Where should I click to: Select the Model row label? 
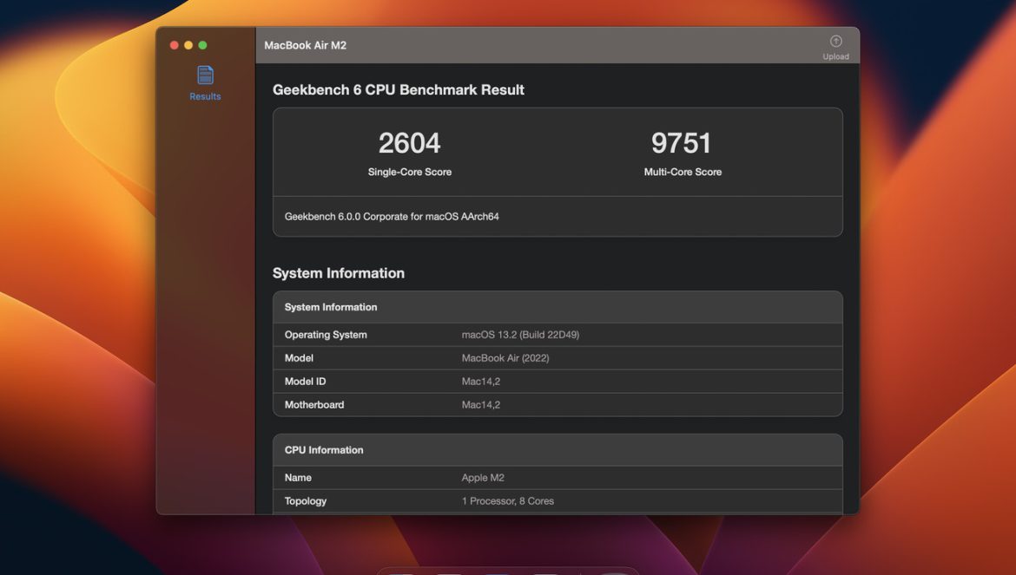[x=299, y=358]
